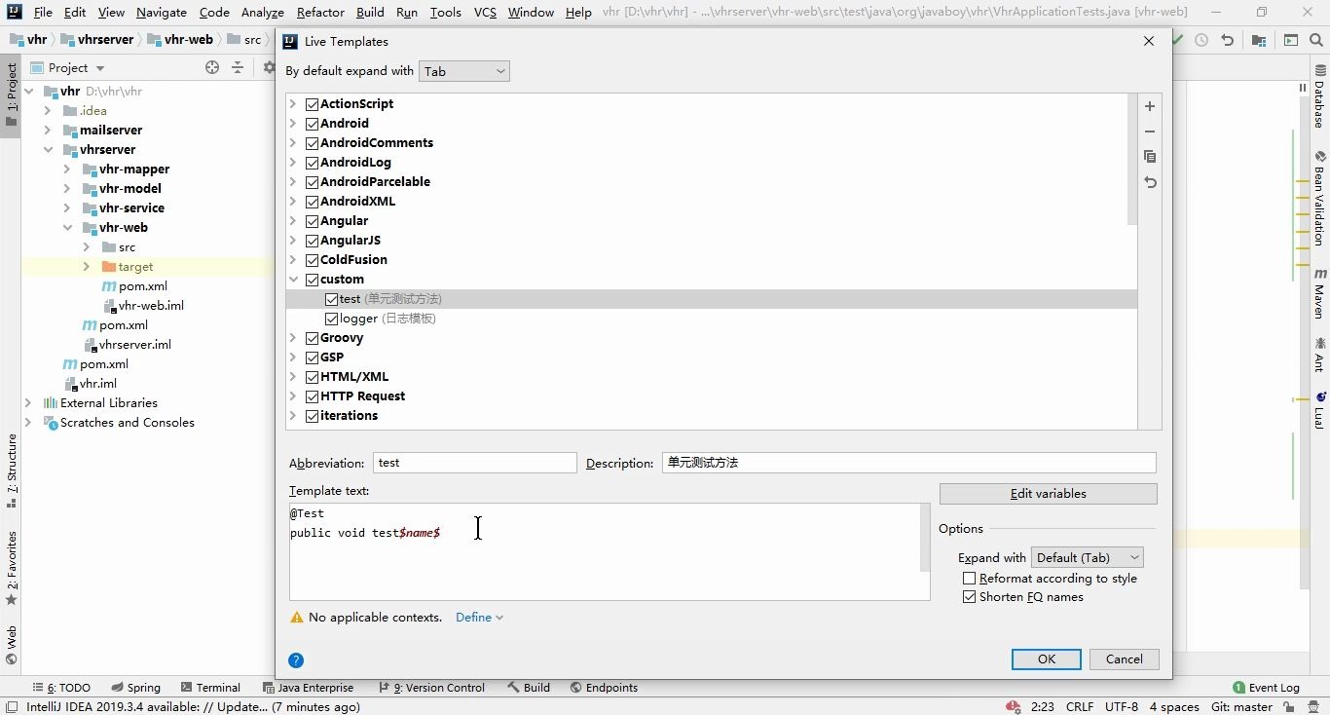Open the Version Control tab
Viewport: 1330px width, 715px height.
431,687
